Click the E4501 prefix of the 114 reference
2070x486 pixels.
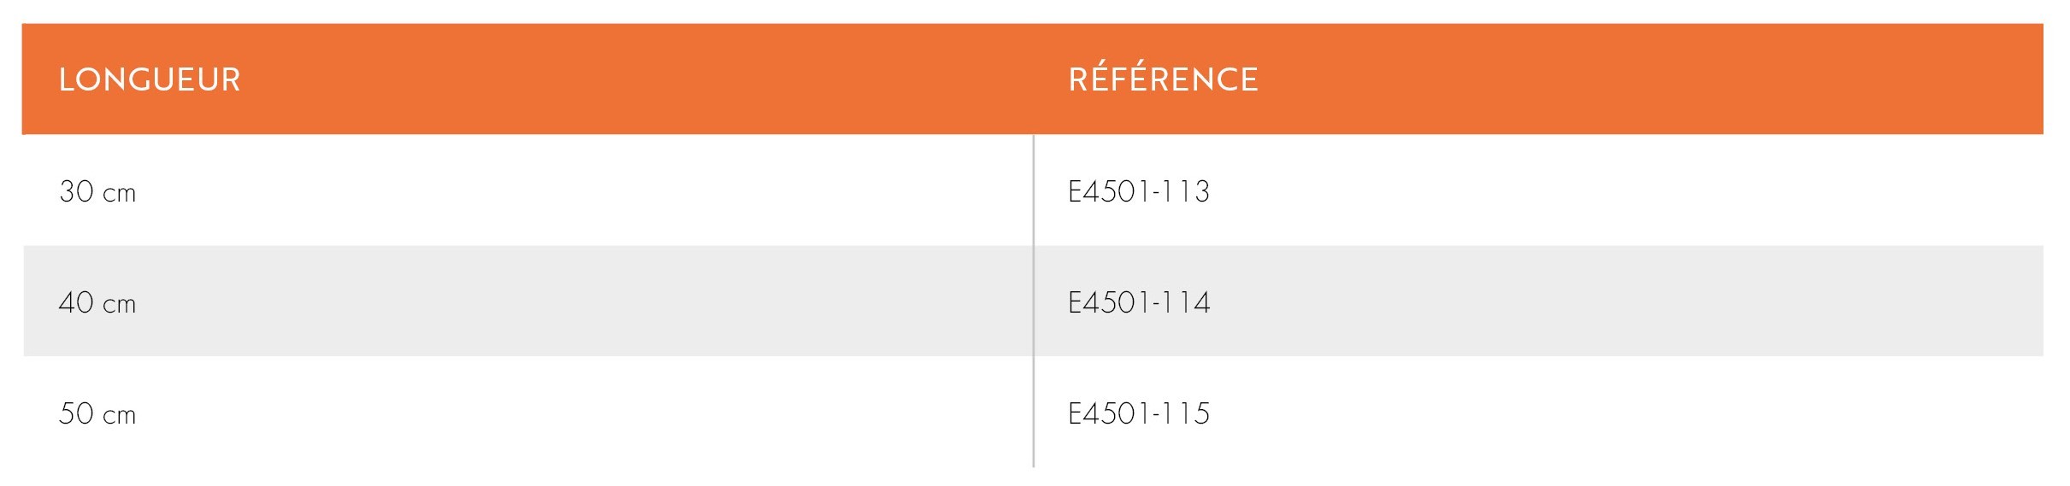(1109, 302)
